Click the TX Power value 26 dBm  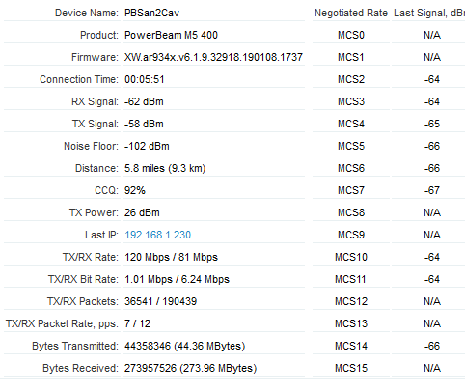(142, 212)
